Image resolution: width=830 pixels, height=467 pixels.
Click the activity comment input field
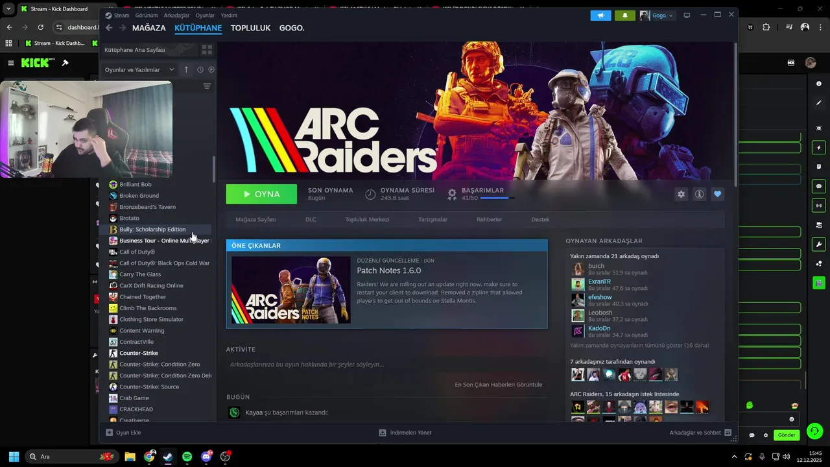386,365
